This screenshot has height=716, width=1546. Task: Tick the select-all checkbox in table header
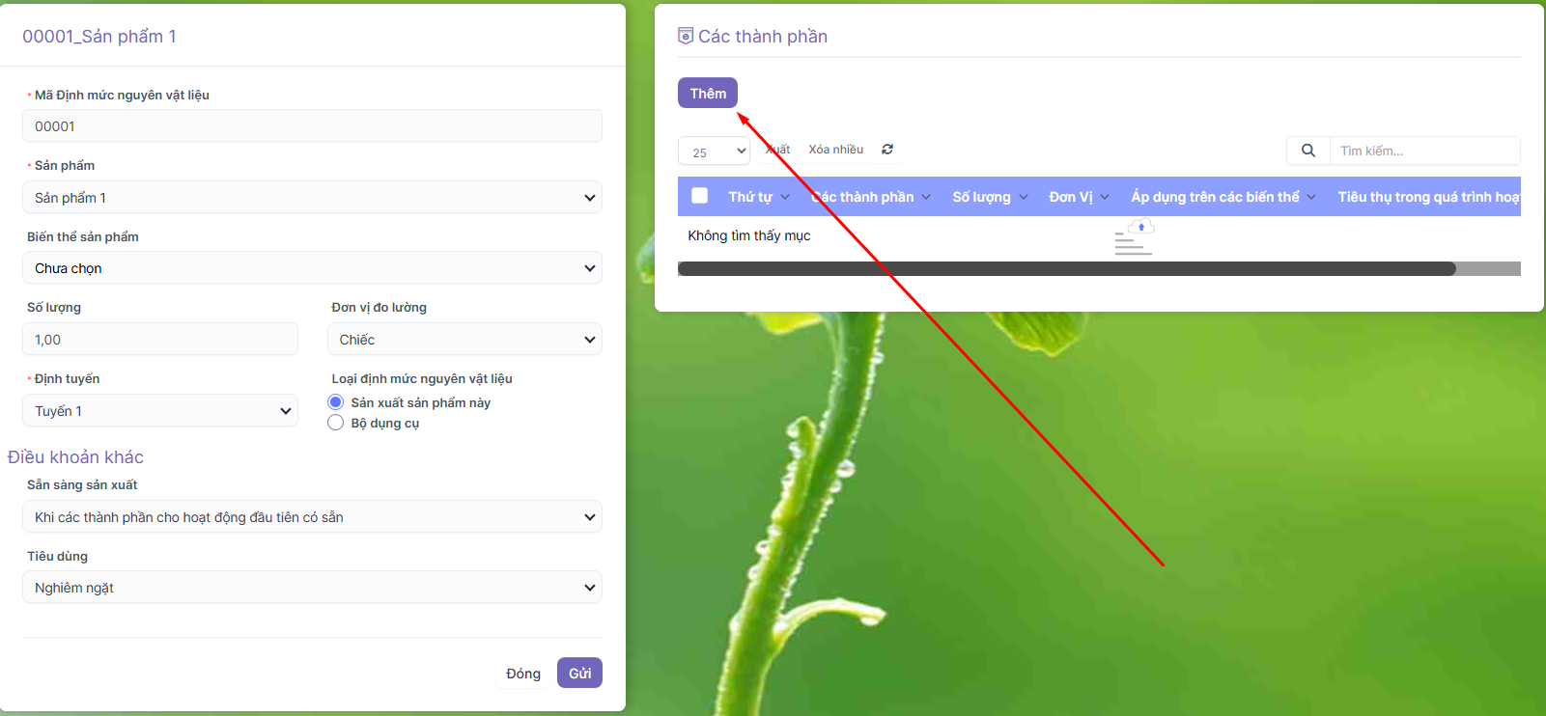click(700, 196)
